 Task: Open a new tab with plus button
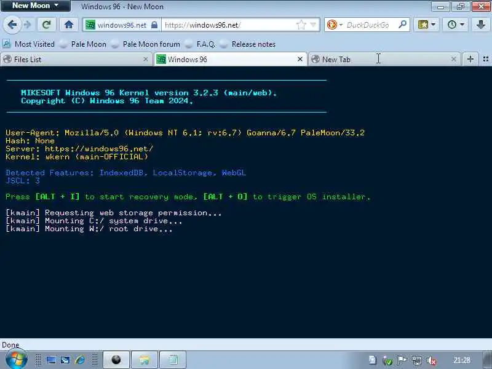point(470,59)
